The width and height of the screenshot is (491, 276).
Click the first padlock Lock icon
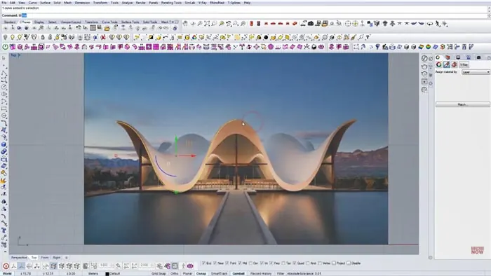click(x=43, y=38)
